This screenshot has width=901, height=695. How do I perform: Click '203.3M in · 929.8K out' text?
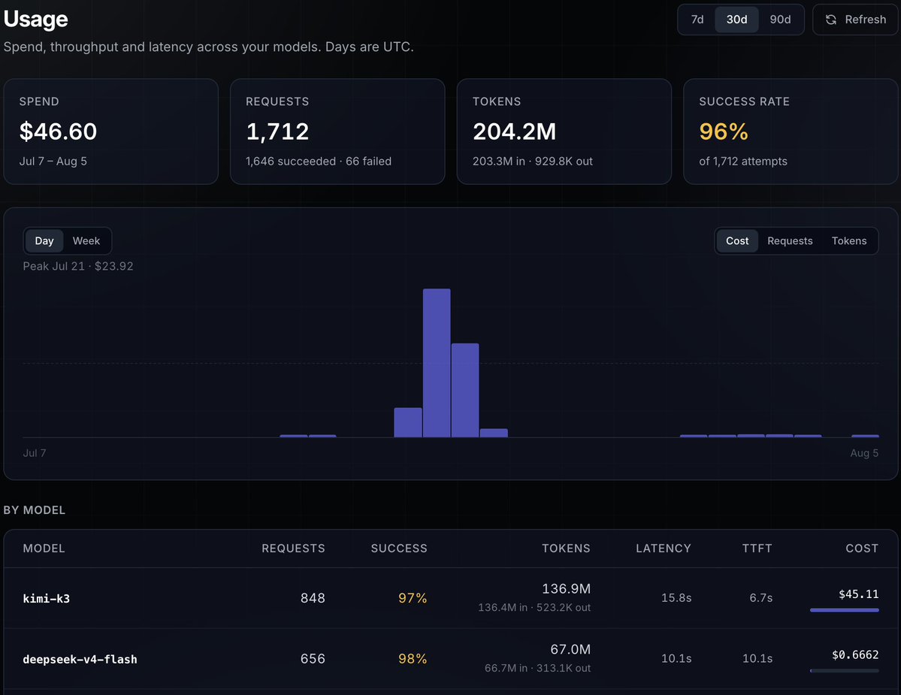pyautogui.click(x=533, y=162)
